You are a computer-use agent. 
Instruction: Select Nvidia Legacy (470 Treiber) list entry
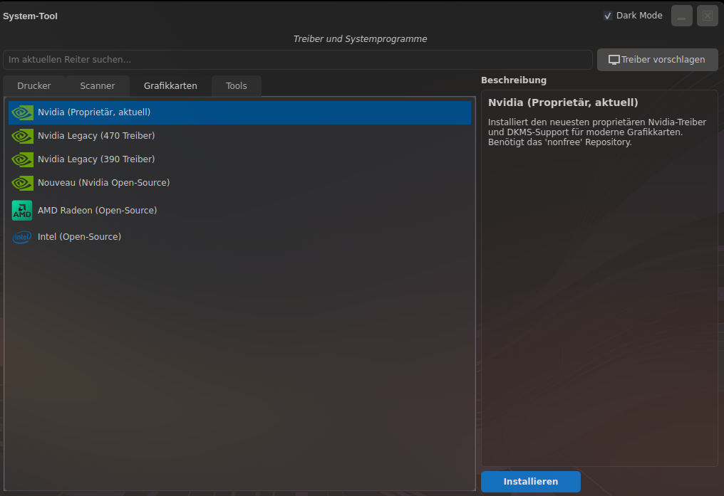pyautogui.click(x=96, y=136)
